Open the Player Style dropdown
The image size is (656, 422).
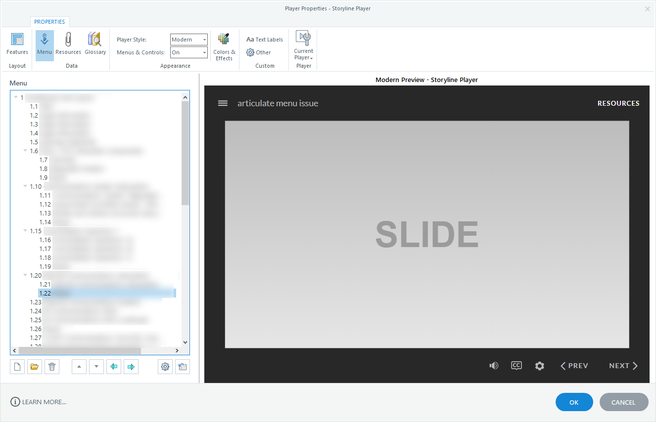point(189,40)
